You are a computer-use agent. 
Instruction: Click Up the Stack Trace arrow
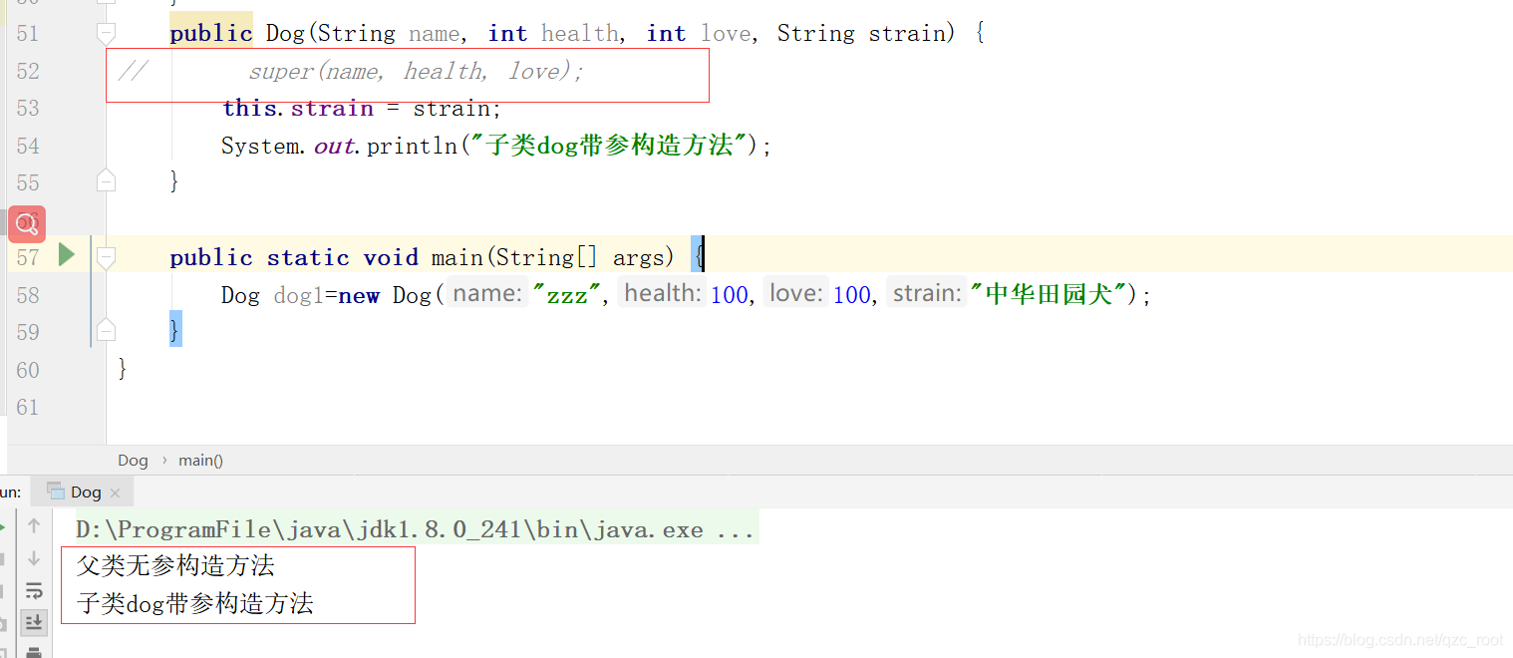click(34, 525)
